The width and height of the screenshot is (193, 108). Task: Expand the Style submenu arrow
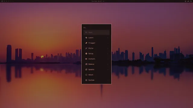[x=108, y=48]
